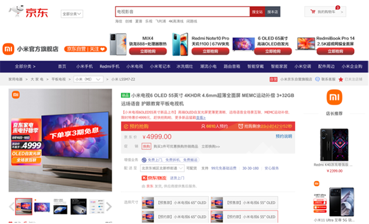Click the JD.com (京东) logo
Viewport: 369px width, 224px height.
coord(28,11)
